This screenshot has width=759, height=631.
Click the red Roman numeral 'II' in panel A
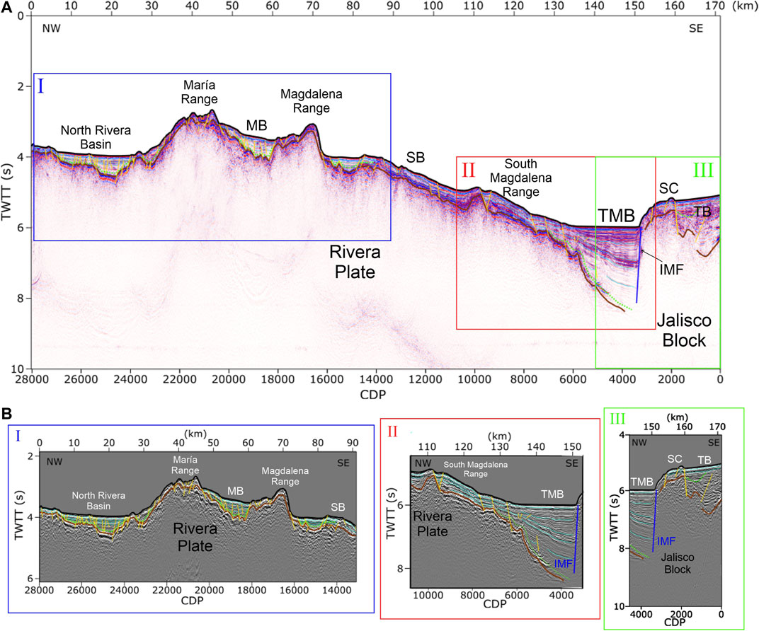(469, 170)
